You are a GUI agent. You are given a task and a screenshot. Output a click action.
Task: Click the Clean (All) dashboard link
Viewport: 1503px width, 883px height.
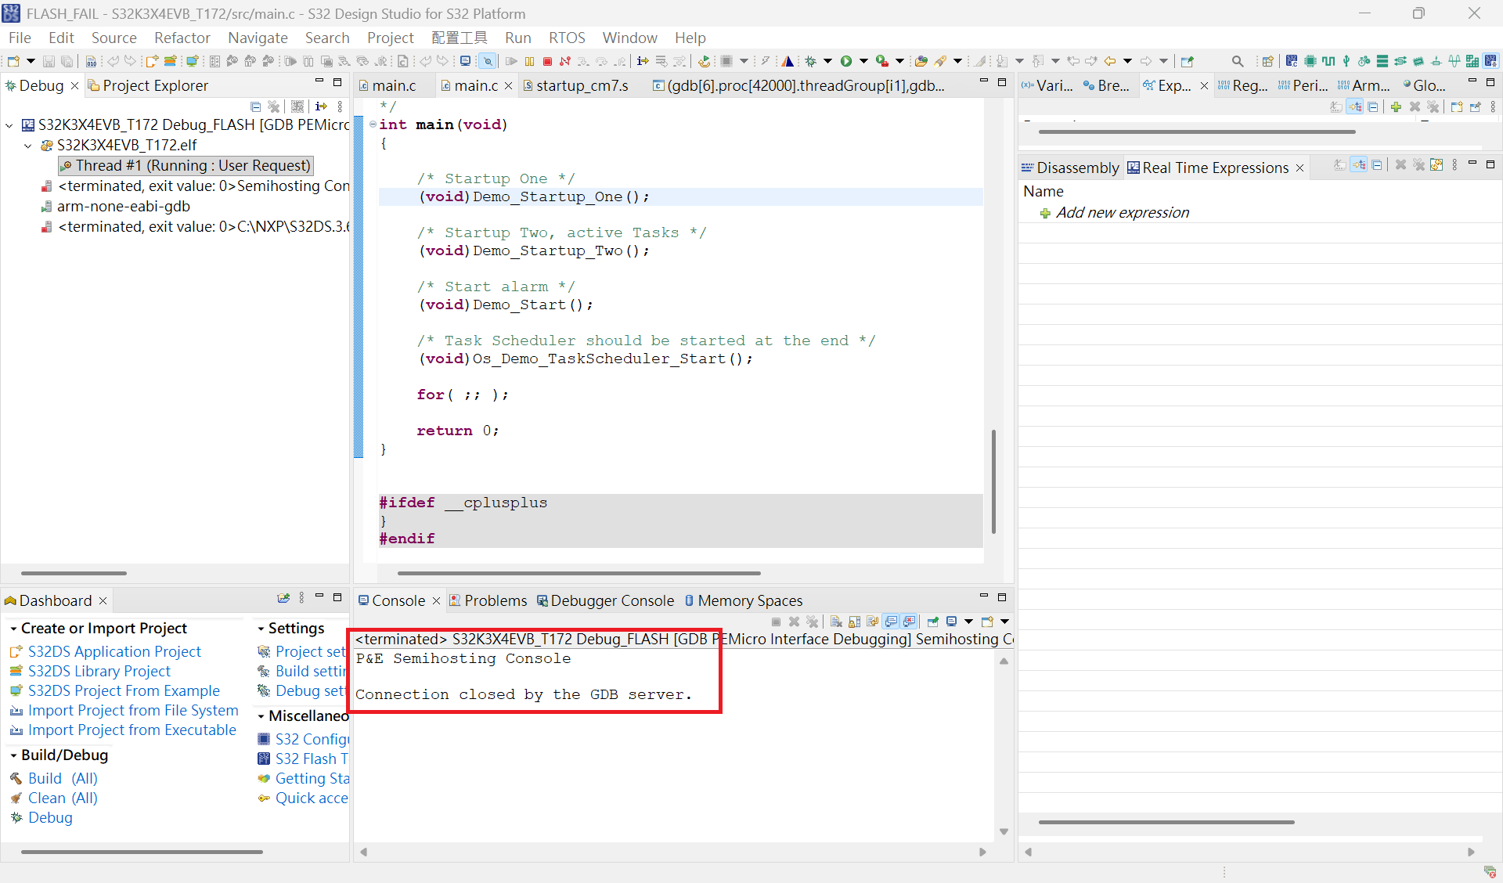[63, 798]
